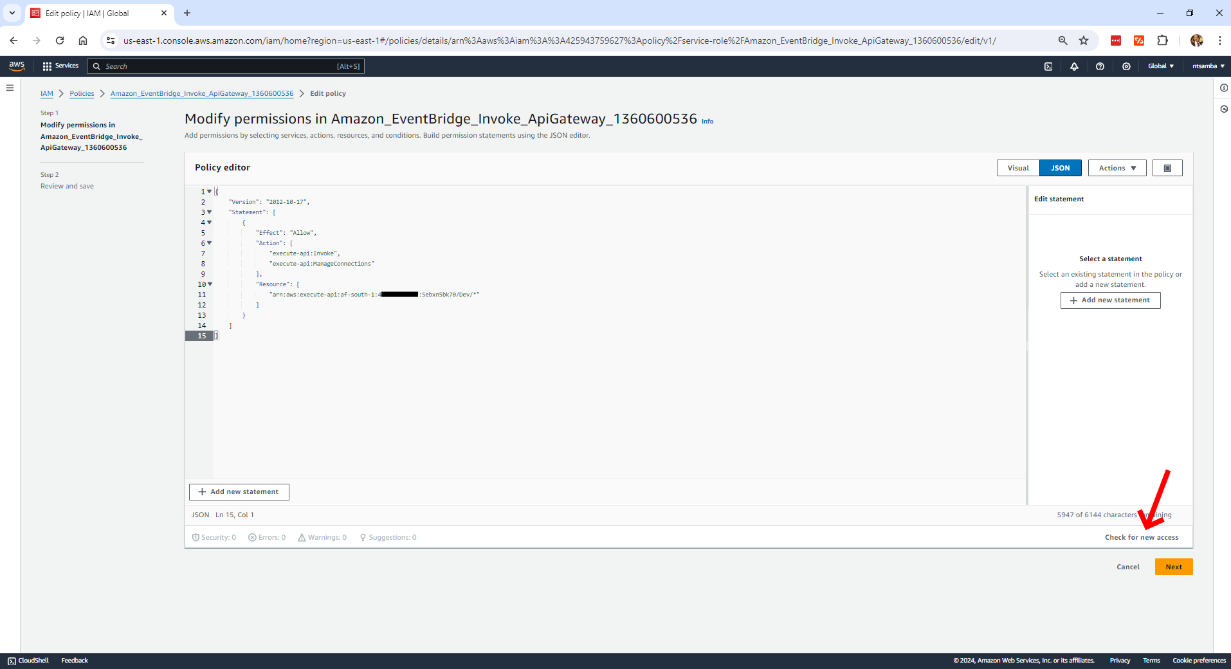The width and height of the screenshot is (1231, 669).
Task: Collapse the Statement array fold arrow on line 3
Action: point(210,212)
